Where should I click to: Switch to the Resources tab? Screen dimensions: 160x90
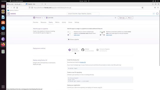(43, 22)
